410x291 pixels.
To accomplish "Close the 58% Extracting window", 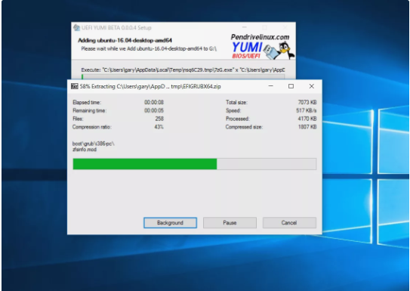I will pyautogui.click(x=311, y=86).
